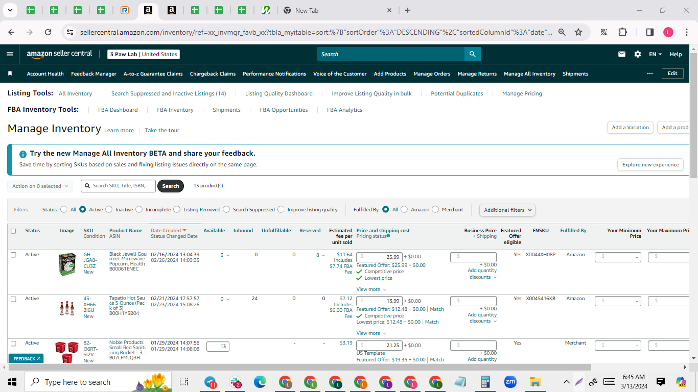Viewport: 698px width, 392px height.
Task: Click the black Search button beside SKU field
Action: 171,186
